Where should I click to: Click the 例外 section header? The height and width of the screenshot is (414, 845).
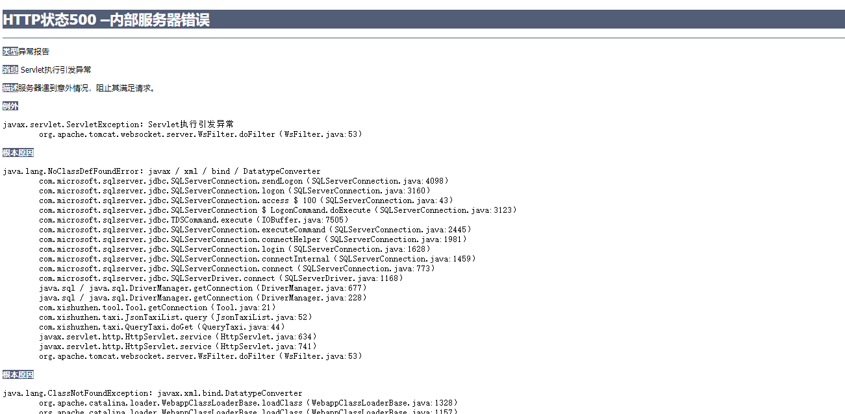[10, 106]
